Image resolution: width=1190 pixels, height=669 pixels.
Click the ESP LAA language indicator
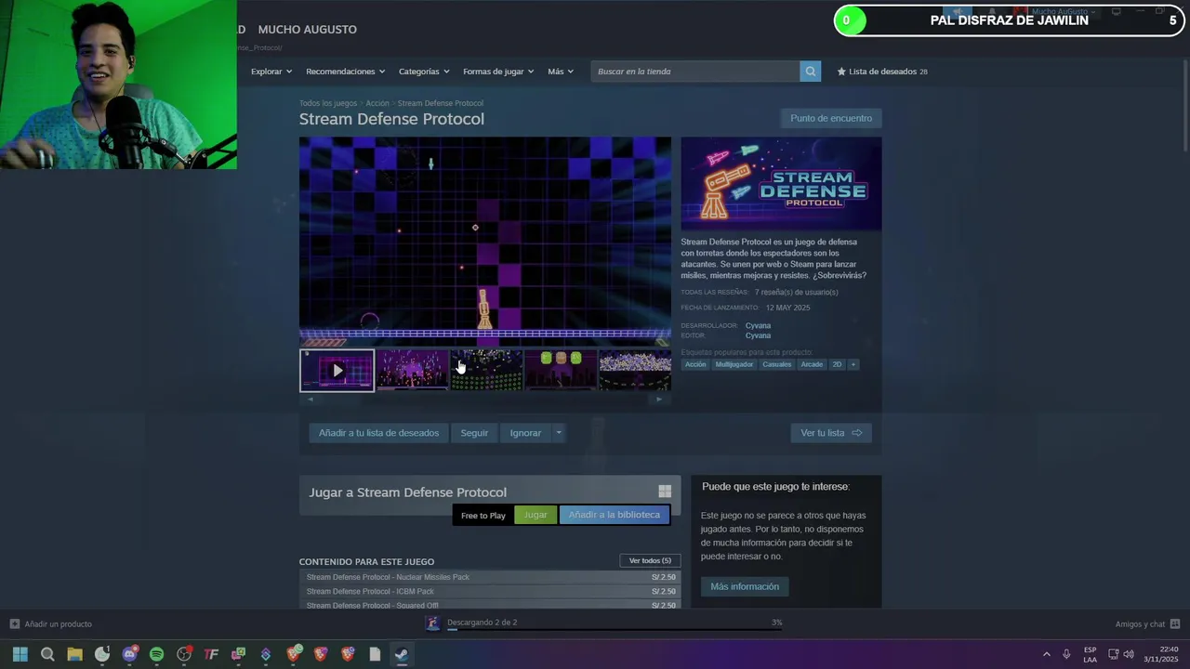click(1090, 654)
